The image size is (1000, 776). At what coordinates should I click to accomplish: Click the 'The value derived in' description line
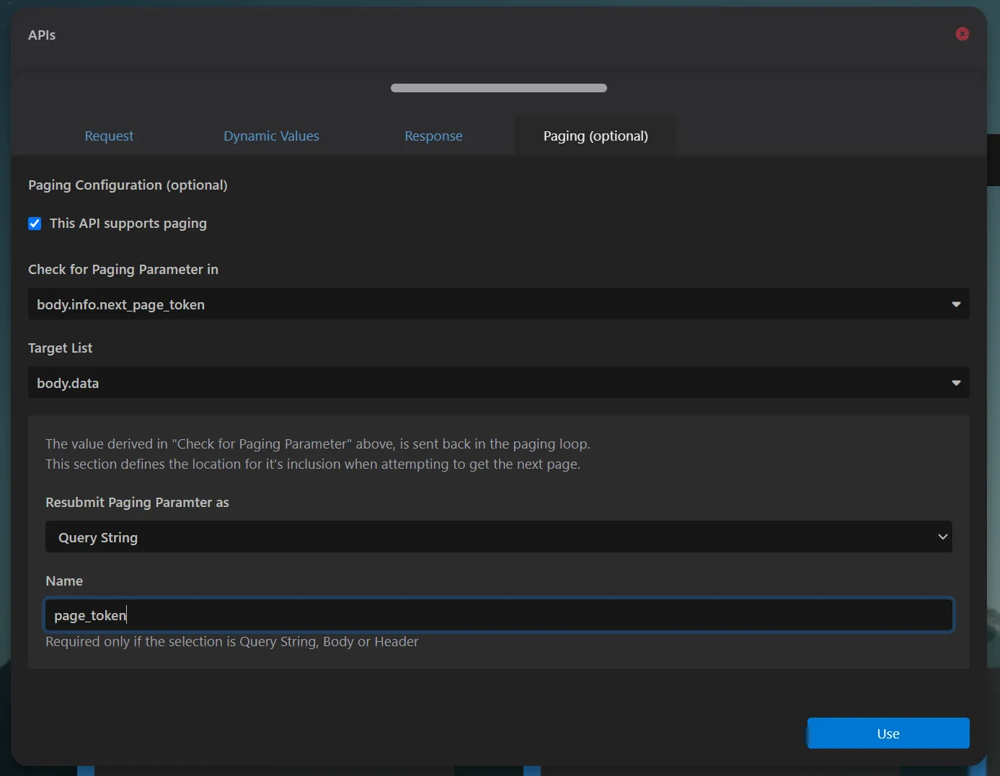318,444
